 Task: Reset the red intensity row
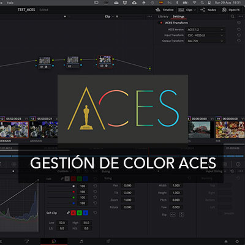coord(95,192)
